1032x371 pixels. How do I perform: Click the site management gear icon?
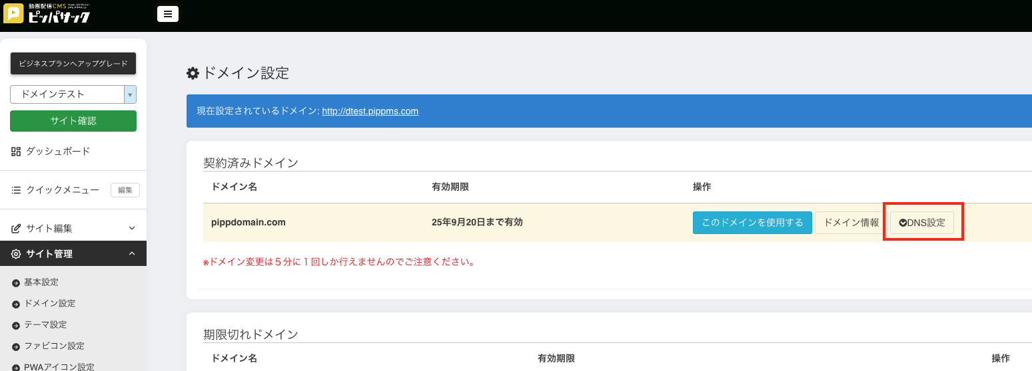click(x=16, y=254)
